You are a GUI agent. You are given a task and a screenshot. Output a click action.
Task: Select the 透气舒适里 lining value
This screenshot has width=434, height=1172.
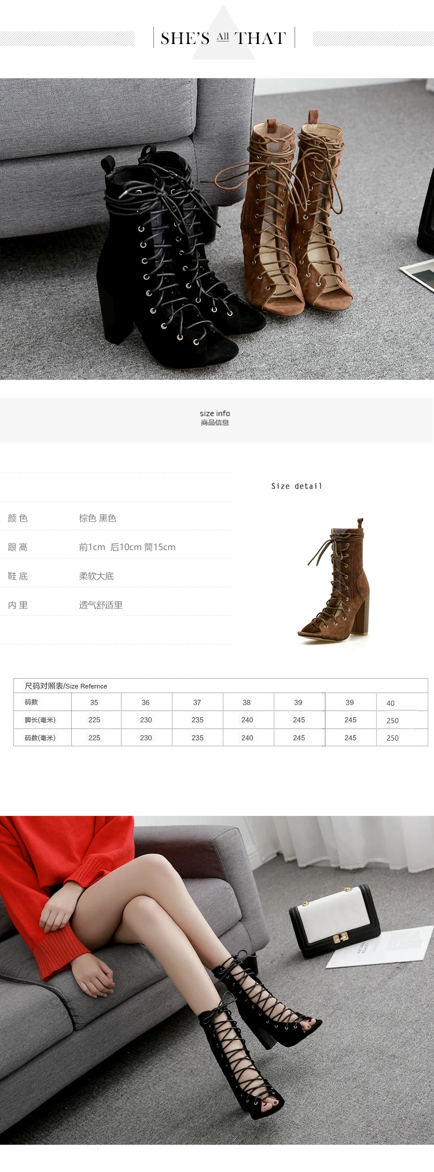click(101, 605)
